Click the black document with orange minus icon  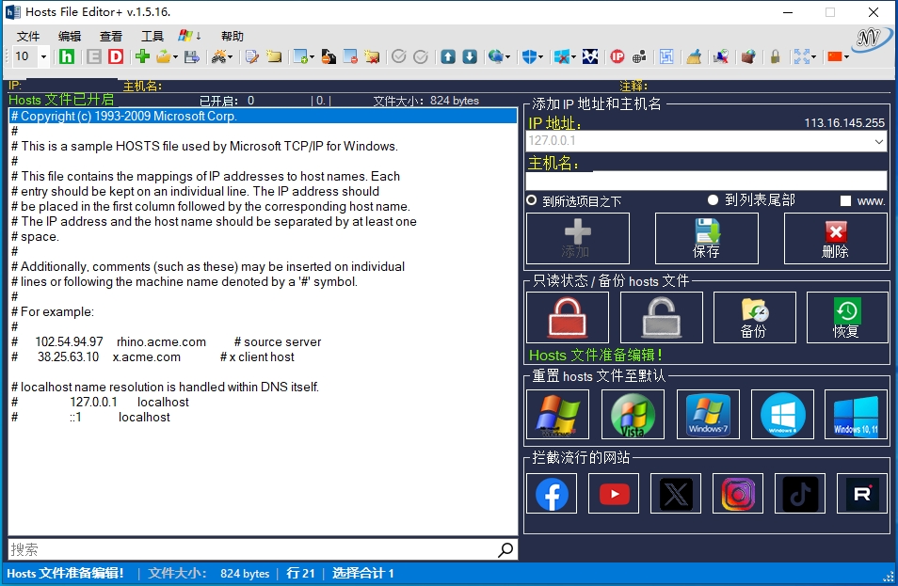coord(329,56)
